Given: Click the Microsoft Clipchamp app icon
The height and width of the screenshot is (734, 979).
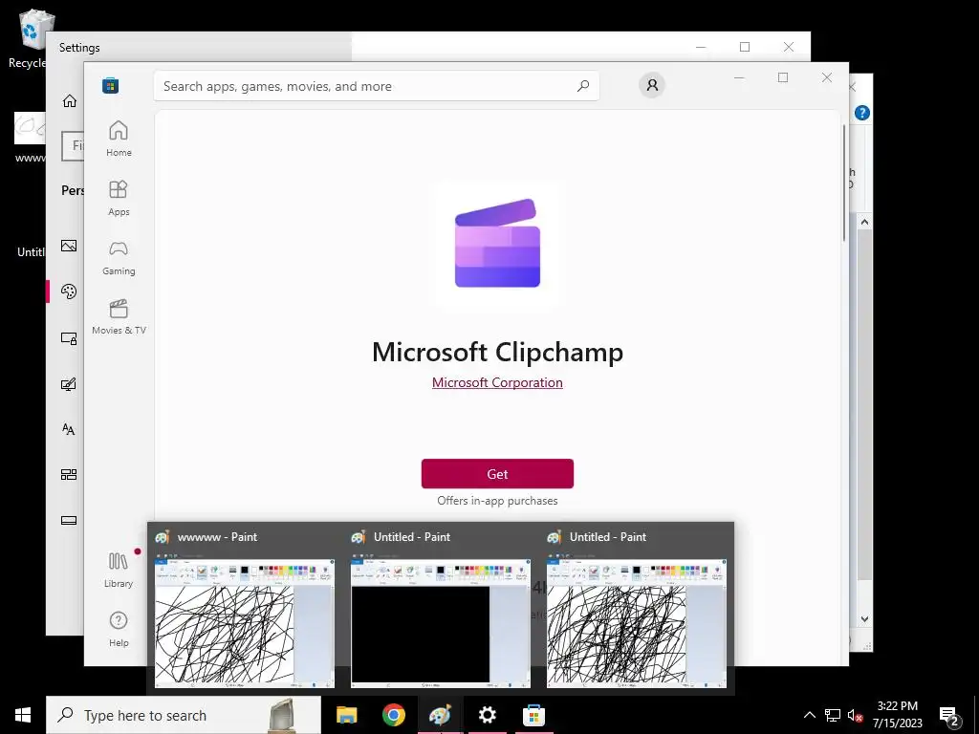Looking at the screenshot, I should [497, 244].
